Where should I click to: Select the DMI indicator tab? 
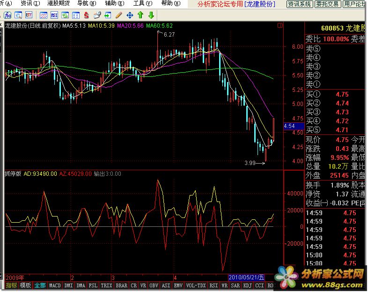tap(68, 285)
